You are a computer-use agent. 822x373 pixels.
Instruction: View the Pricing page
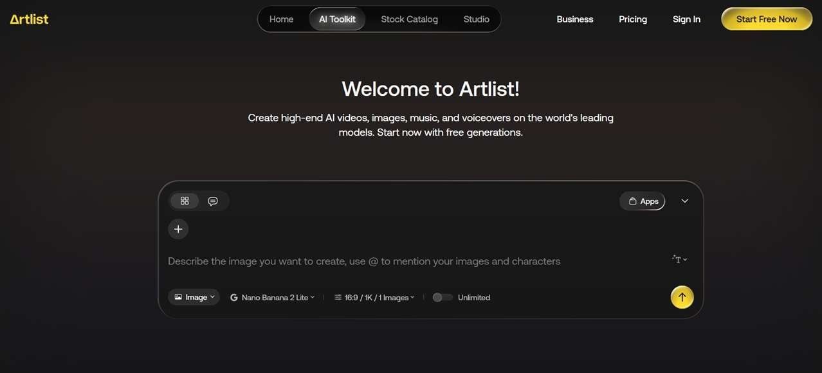point(633,19)
